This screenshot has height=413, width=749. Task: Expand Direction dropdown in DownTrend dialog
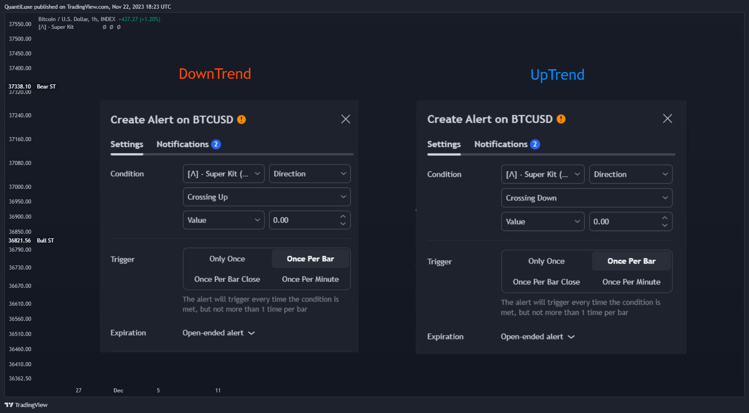310,174
